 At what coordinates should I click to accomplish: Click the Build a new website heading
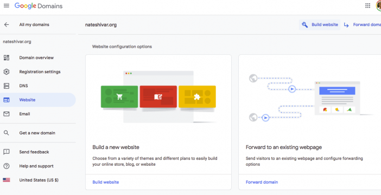click(116, 147)
